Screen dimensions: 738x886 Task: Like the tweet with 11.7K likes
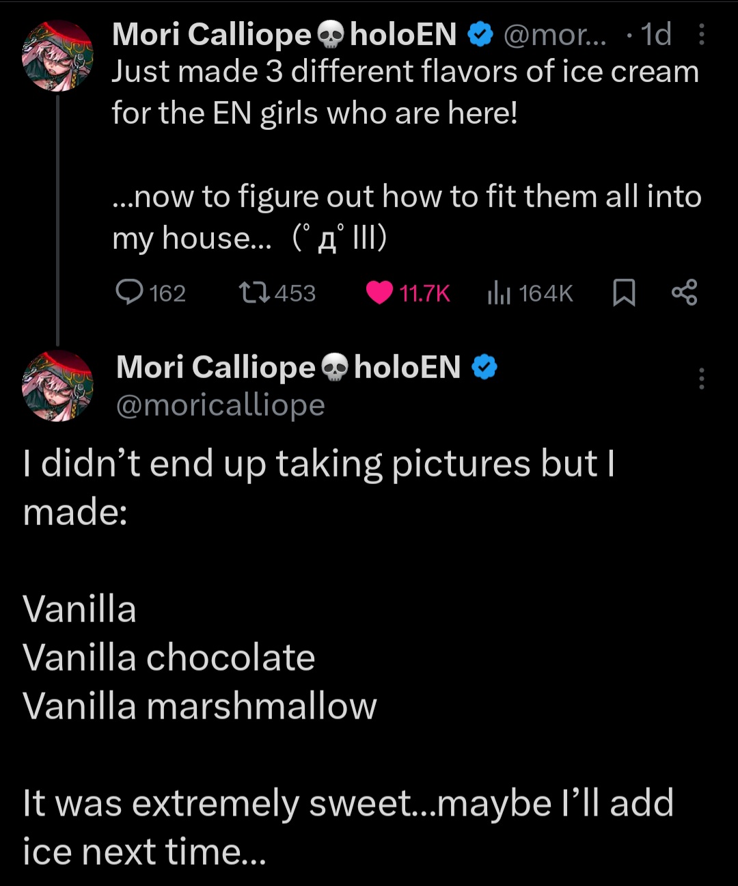[380, 293]
